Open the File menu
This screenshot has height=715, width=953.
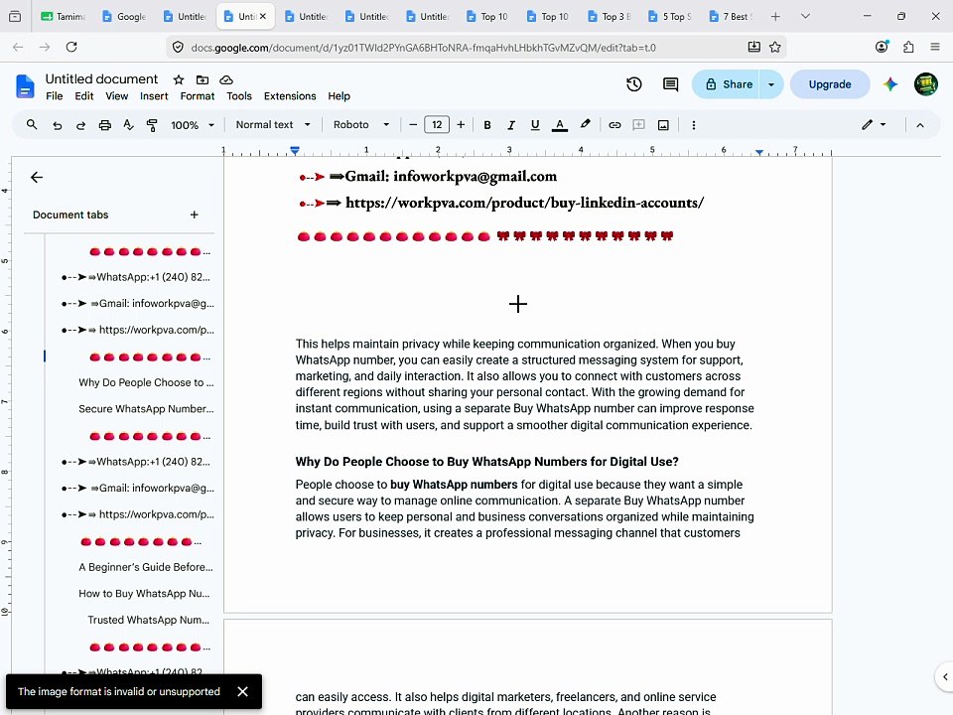(x=54, y=96)
